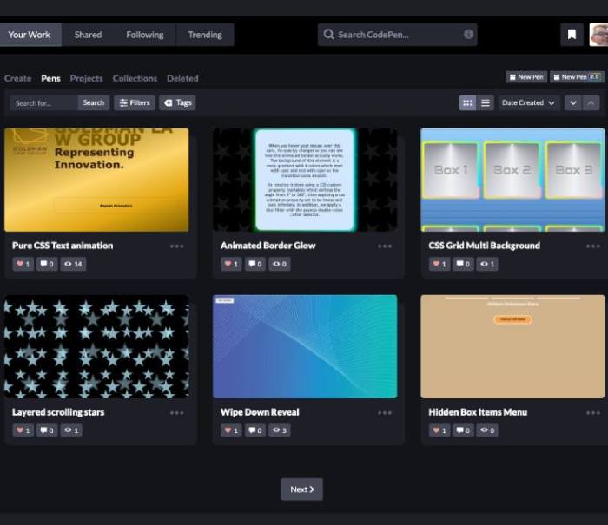Click views count on Wipe Down Reveal
Screen dimensions: 608x525
point(280,430)
